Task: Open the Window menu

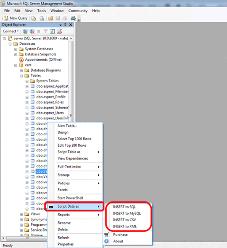Action: click(x=57, y=11)
